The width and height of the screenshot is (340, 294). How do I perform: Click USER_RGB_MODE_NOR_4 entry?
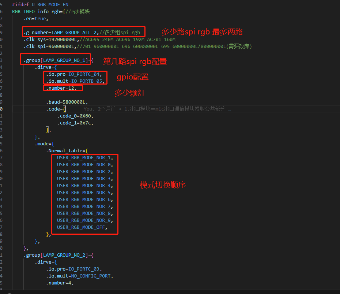pos(85,186)
